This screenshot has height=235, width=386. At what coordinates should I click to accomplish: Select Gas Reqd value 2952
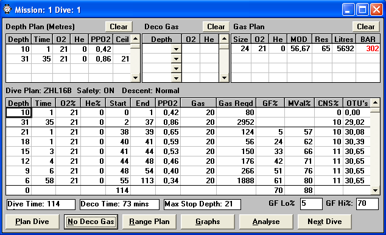[x=236, y=122]
